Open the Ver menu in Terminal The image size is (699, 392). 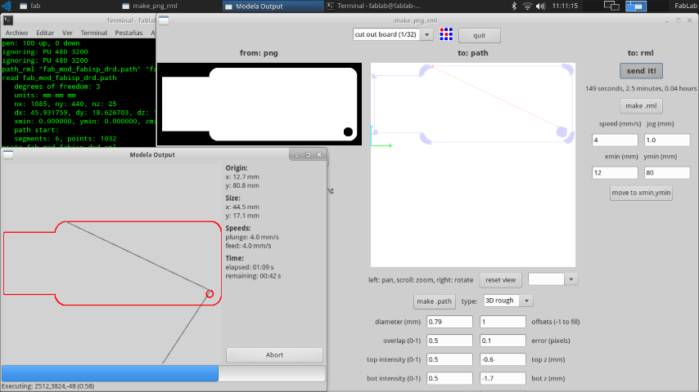[x=67, y=33]
